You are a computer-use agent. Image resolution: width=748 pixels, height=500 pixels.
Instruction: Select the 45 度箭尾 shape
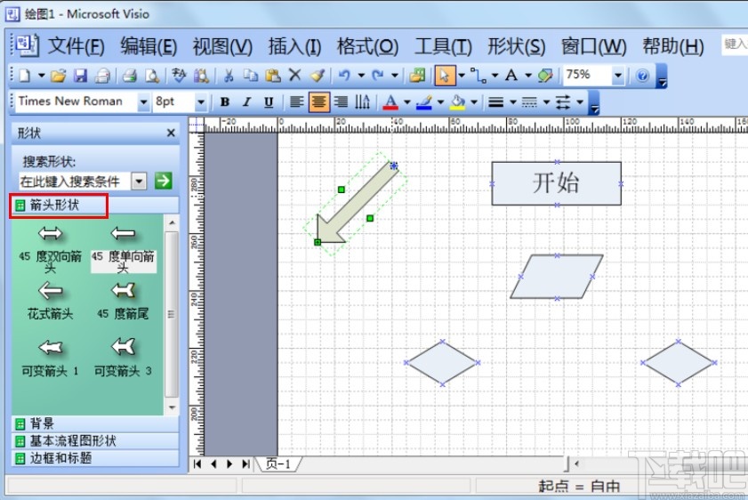click(123, 301)
